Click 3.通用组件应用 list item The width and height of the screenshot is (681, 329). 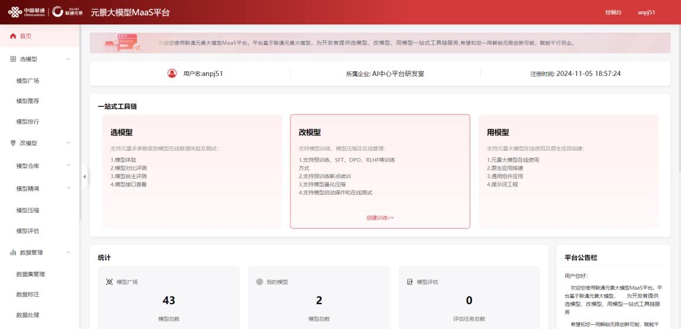[x=505, y=176]
